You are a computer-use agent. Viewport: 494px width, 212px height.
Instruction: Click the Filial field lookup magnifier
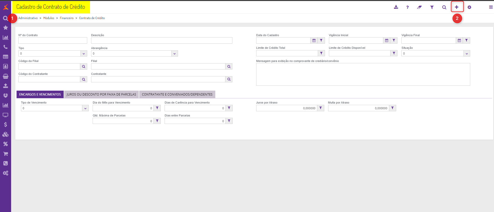229,66
